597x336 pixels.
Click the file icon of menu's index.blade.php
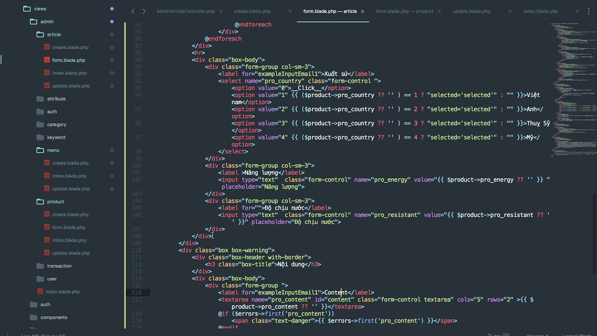pos(47,176)
